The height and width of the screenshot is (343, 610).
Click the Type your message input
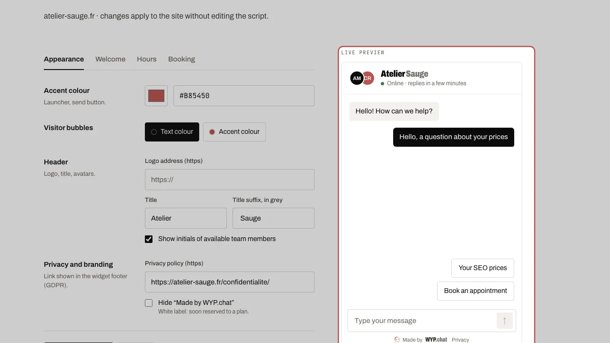tap(423, 321)
